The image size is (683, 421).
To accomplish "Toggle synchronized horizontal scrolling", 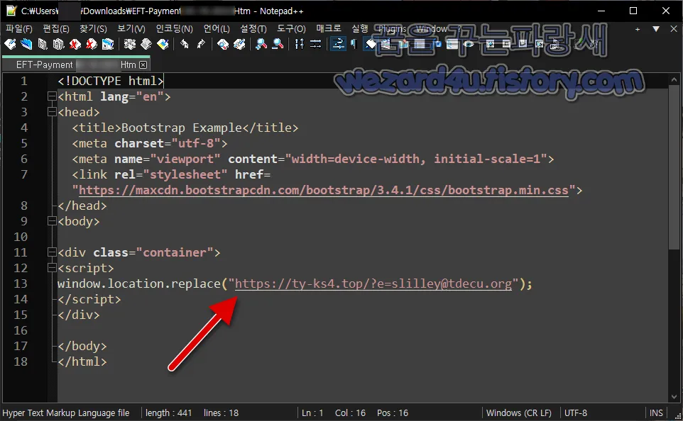I will point(315,44).
